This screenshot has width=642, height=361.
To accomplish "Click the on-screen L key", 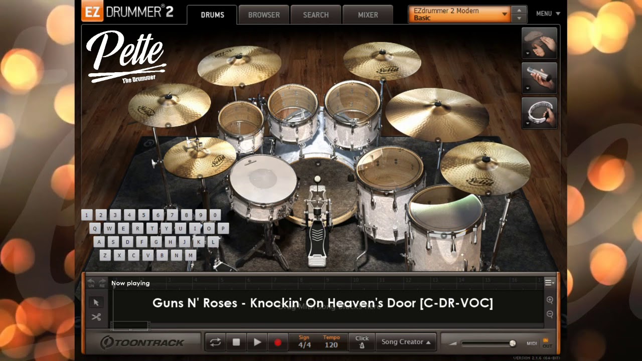I will (x=213, y=242).
